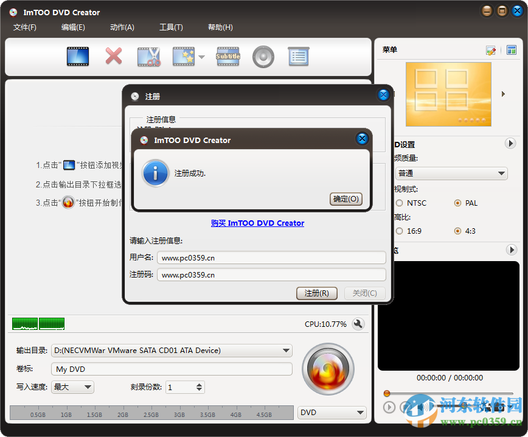The image size is (528, 437).
Task: Open the 购买 ImTOO DVD Creator link
Action: coord(257,223)
